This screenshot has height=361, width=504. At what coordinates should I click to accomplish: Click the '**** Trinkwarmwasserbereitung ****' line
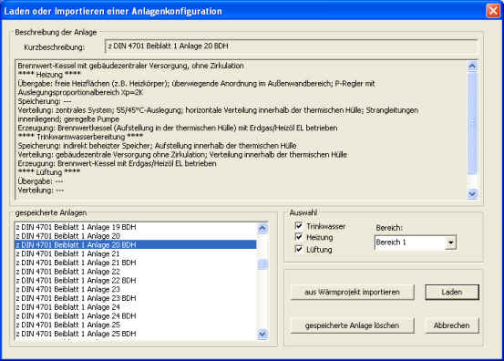click(x=80, y=137)
